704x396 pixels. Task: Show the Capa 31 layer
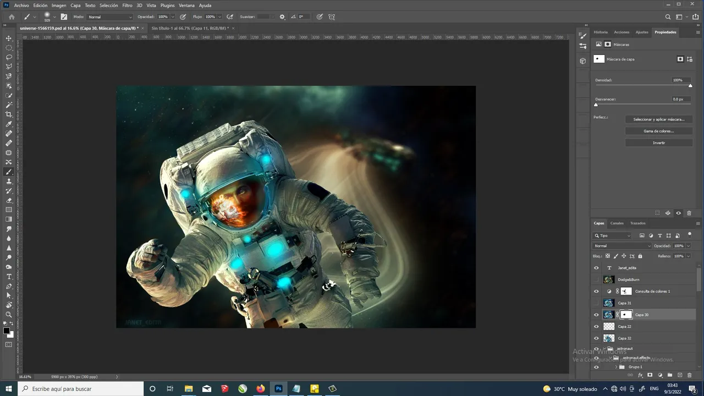click(x=596, y=303)
